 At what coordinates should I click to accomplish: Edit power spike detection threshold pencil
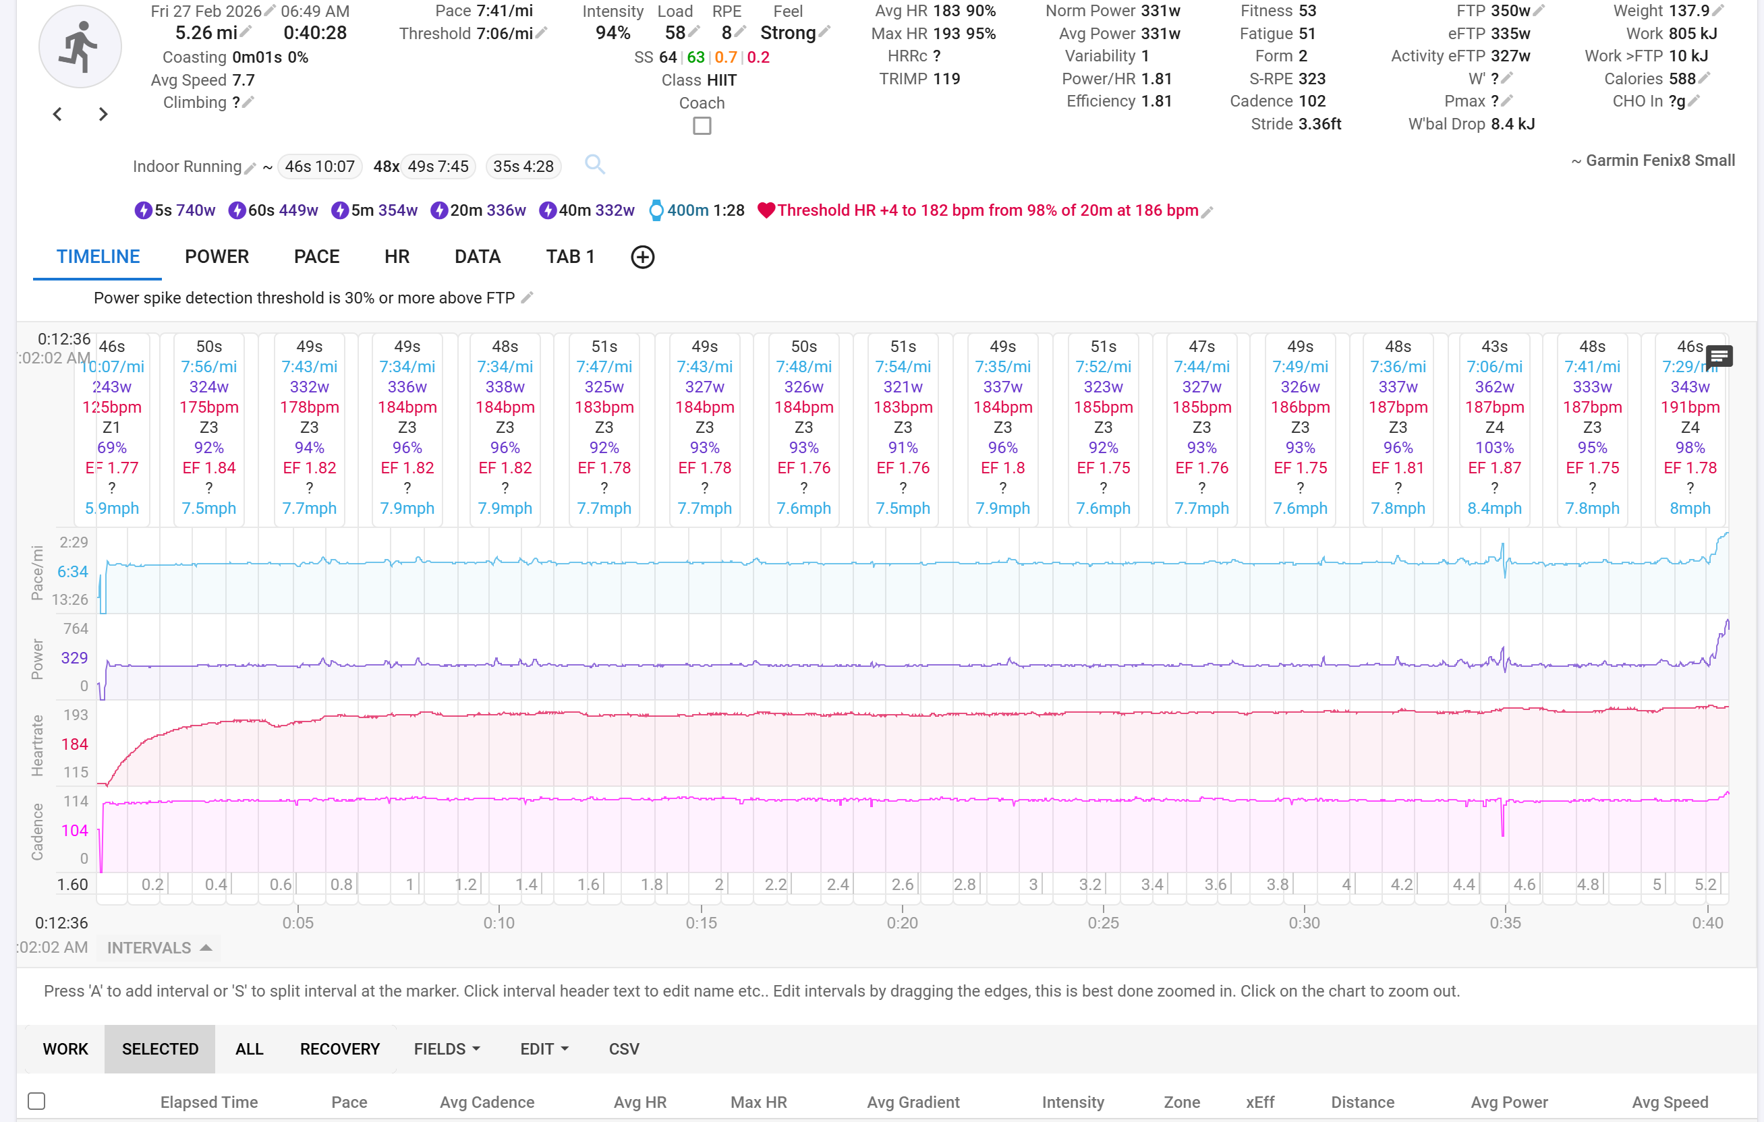point(527,297)
